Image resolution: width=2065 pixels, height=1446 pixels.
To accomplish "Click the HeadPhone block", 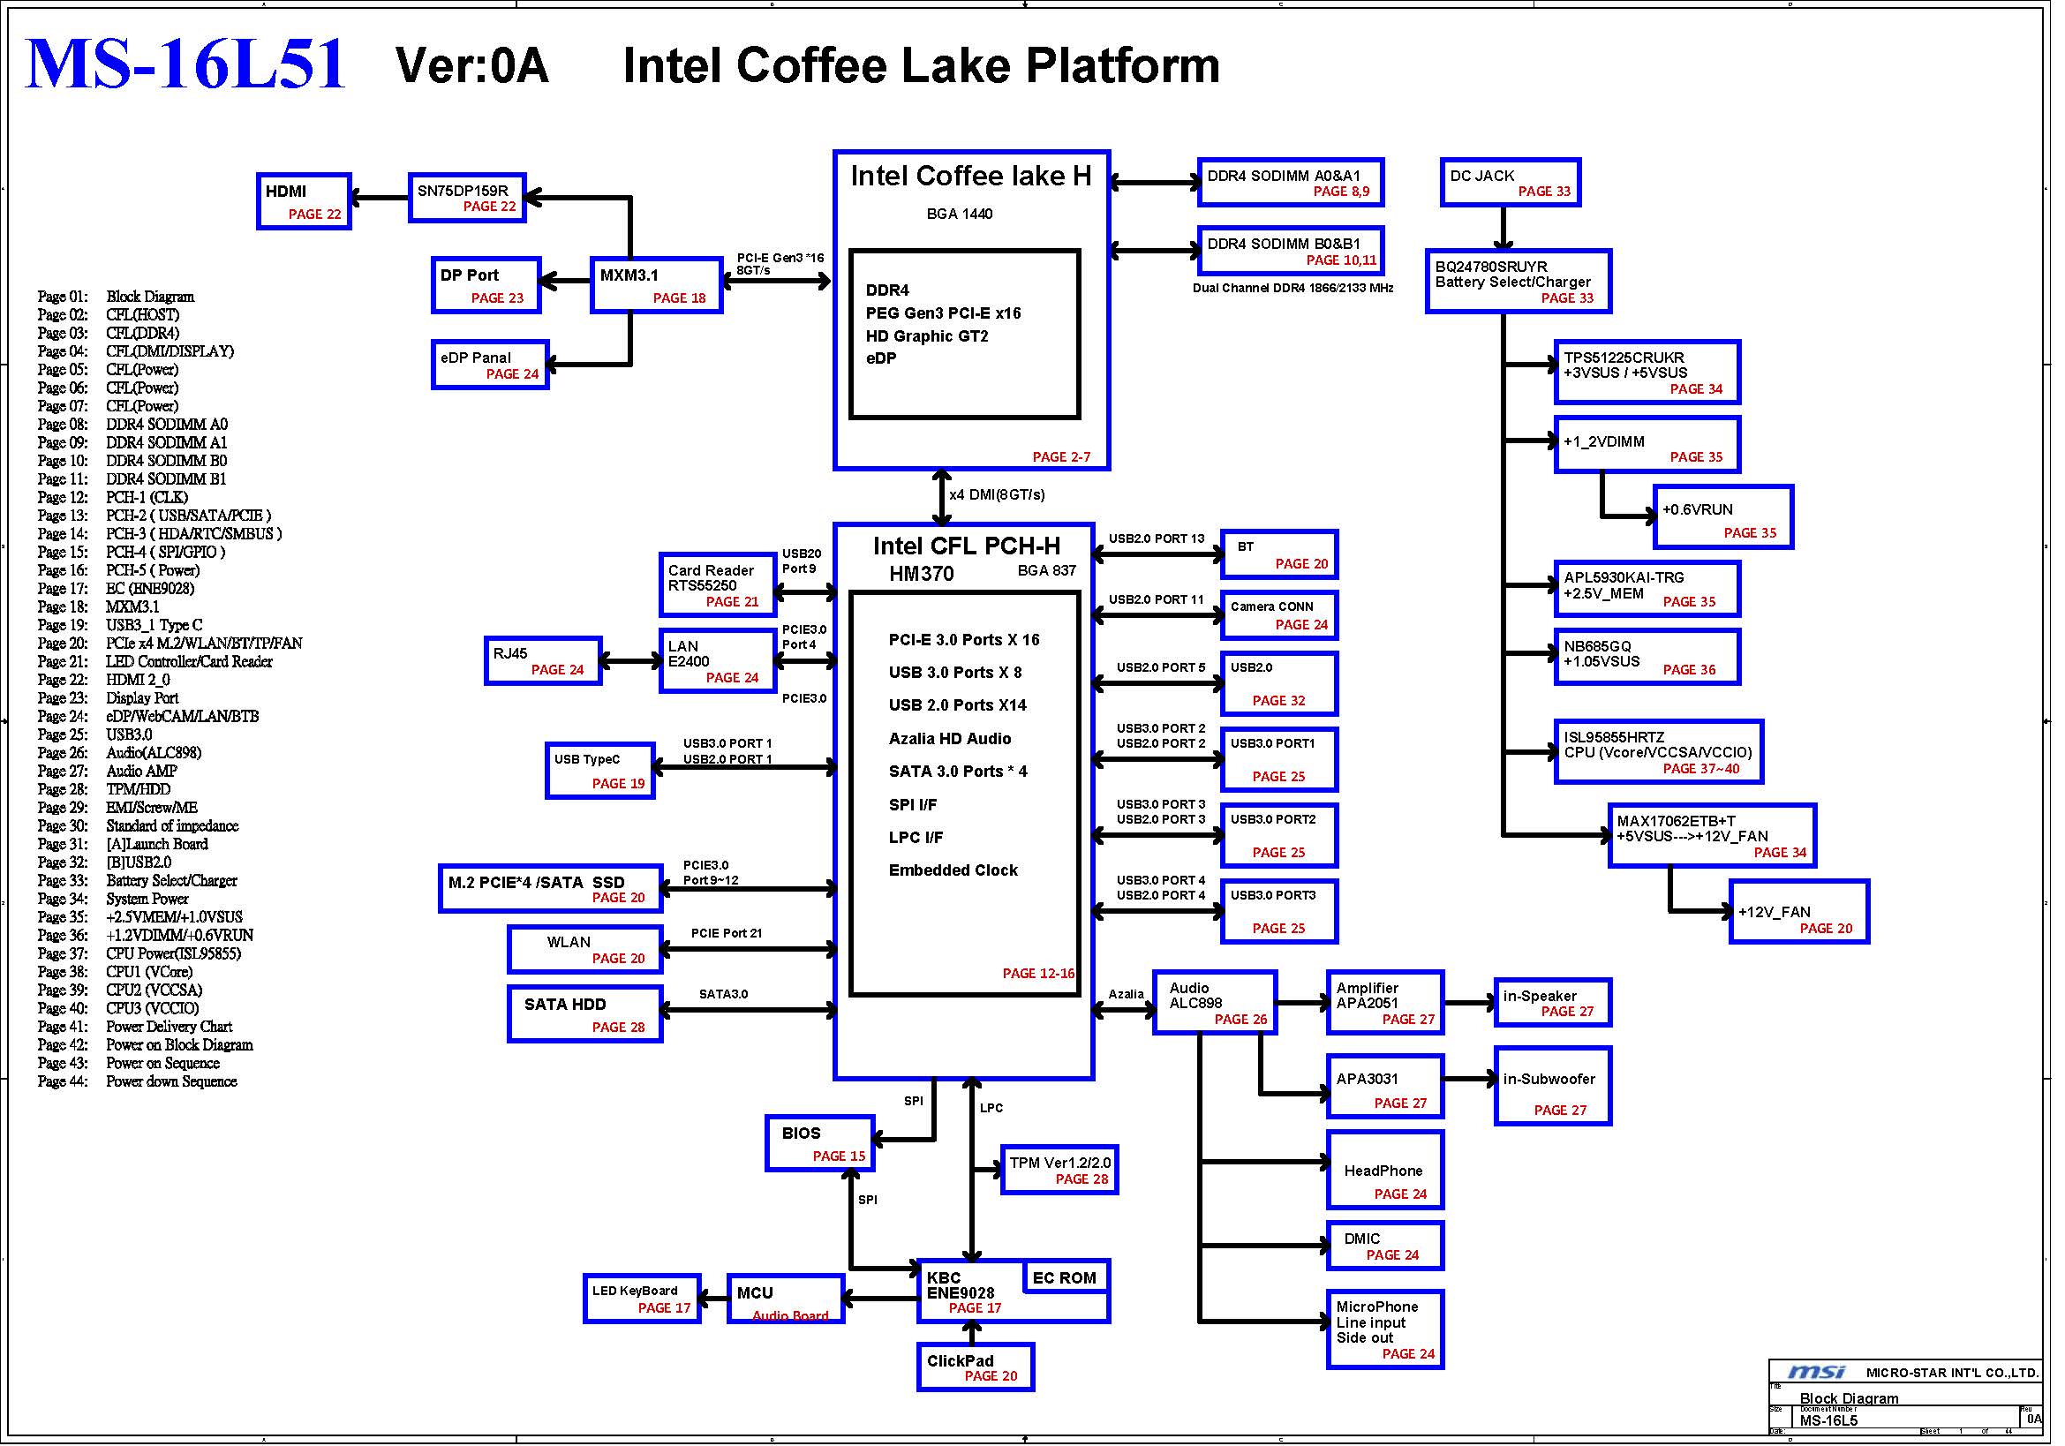I will tap(1385, 1170).
